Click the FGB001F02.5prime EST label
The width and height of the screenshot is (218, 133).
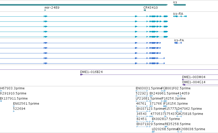176,88
